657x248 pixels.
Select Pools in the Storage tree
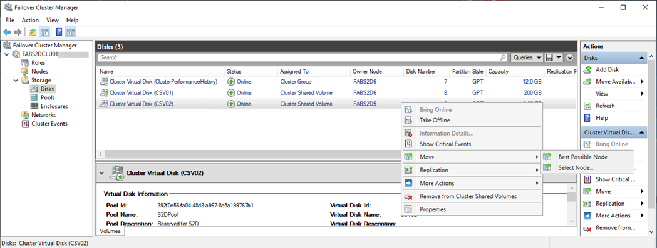coord(48,97)
